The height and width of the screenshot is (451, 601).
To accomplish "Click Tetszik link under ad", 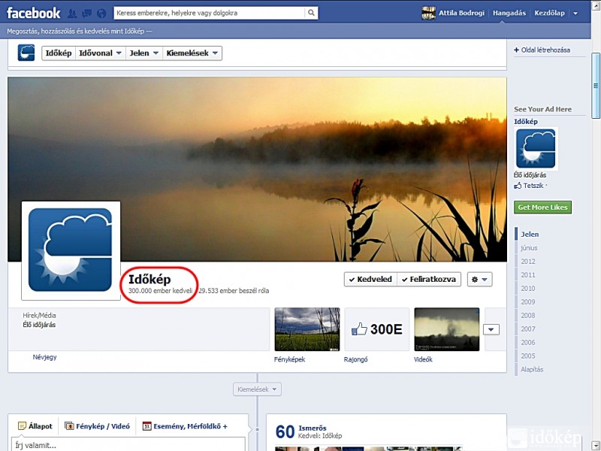I will (x=533, y=186).
